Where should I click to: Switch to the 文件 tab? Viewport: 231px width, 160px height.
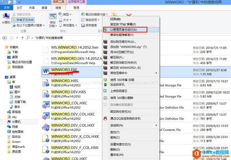[6, 7]
